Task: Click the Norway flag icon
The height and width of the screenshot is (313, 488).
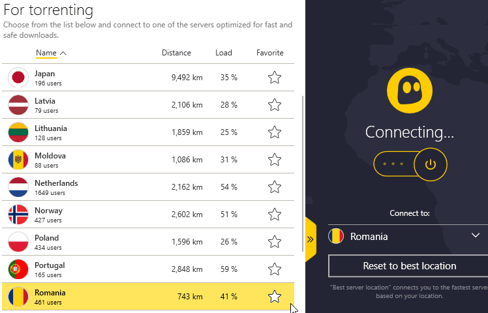Action: (18, 215)
